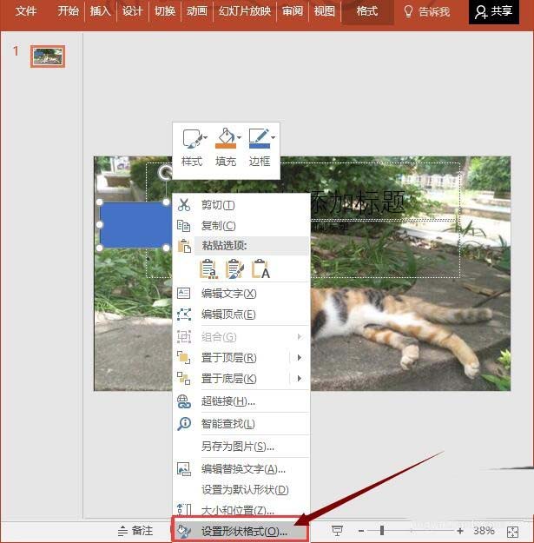Open 超链接(H)... hyperlink dialog
This screenshot has height=543, width=534.
(x=241, y=401)
